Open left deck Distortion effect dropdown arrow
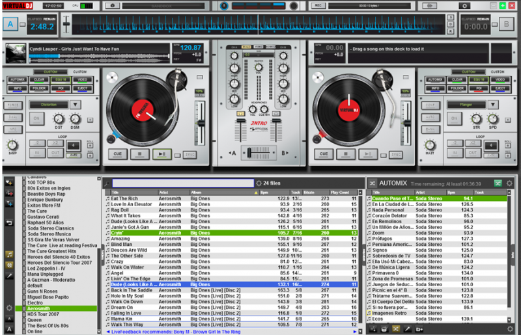Image resolution: width=521 pixels, height=335 pixels. click(x=76, y=105)
